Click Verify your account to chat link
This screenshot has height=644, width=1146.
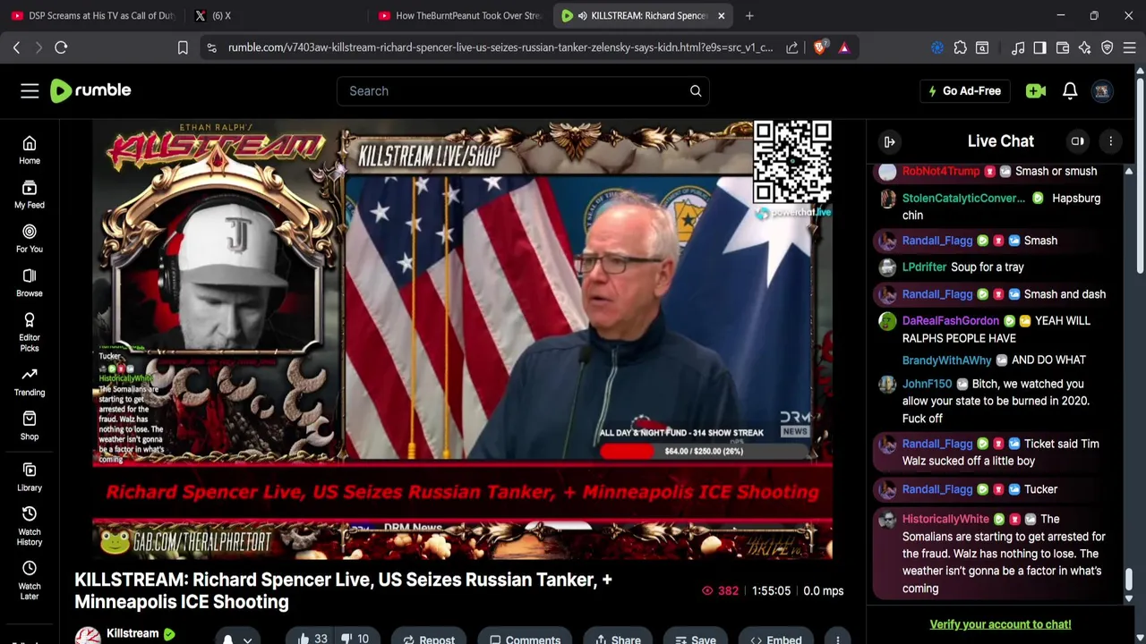(x=1000, y=624)
